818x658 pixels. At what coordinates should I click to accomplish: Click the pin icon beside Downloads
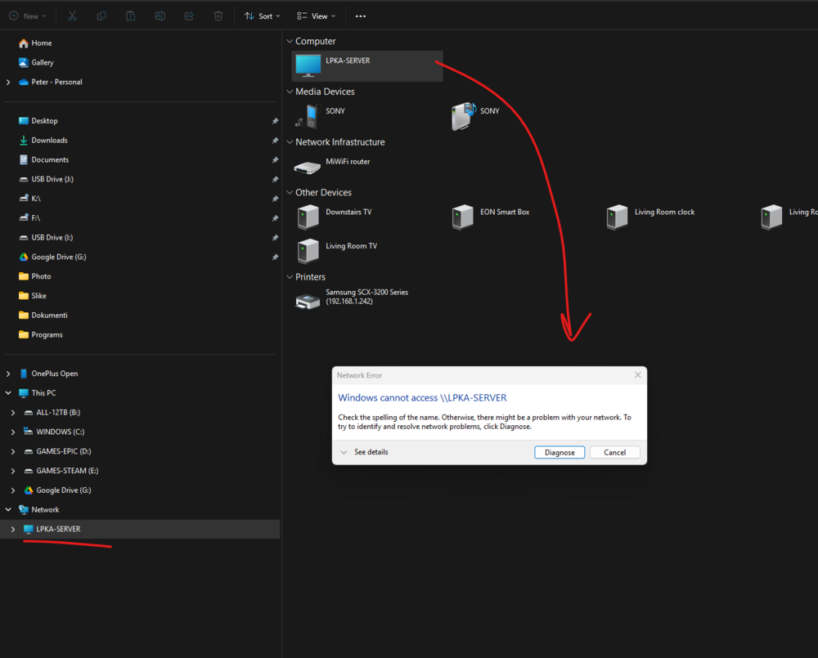pyautogui.click(x=275, y=141)
